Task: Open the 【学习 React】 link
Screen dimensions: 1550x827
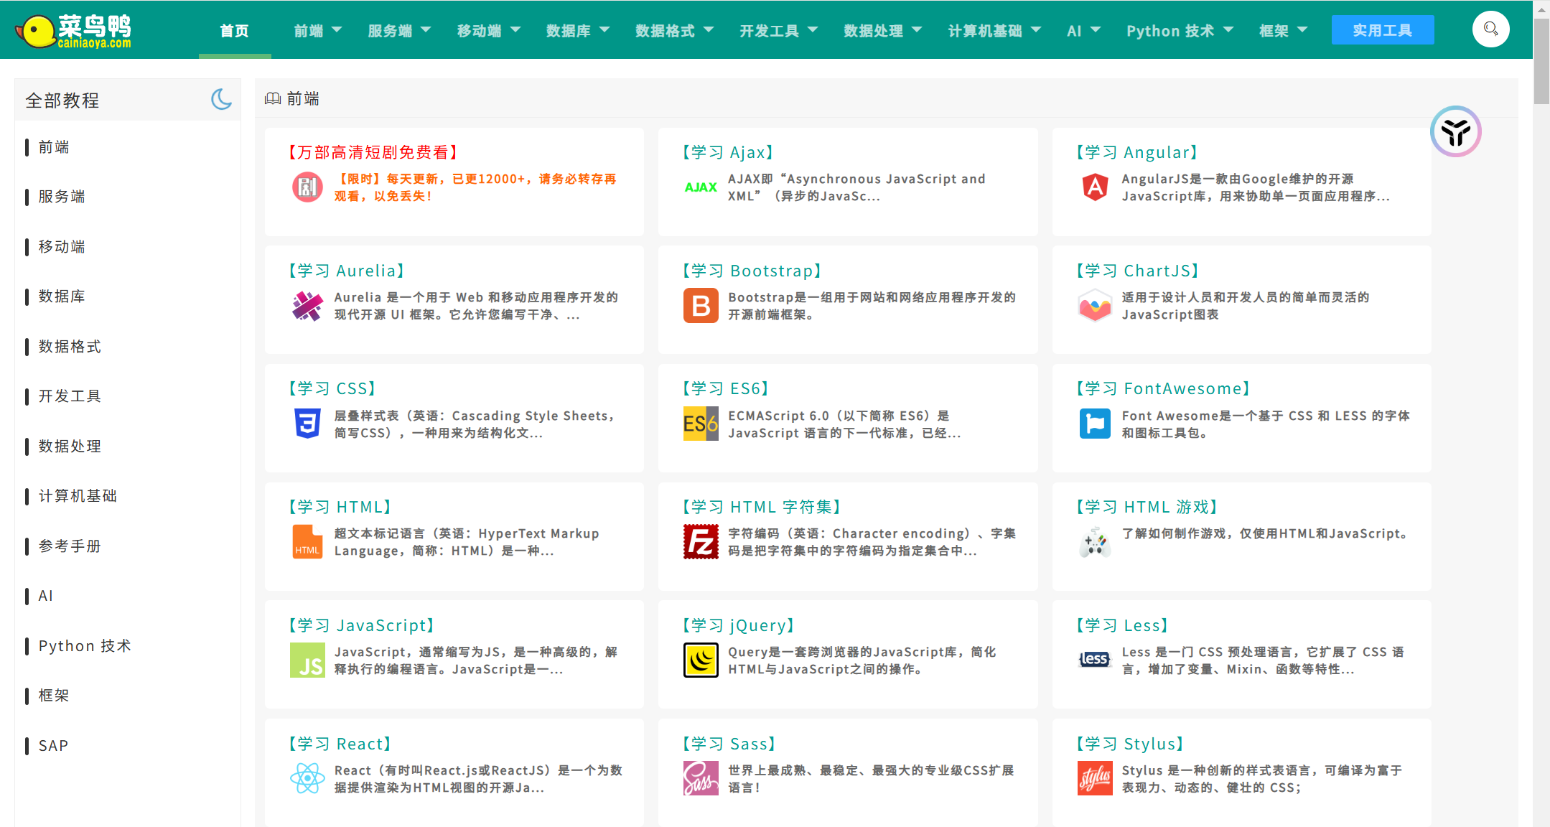Action: click(x=340, y=744)
